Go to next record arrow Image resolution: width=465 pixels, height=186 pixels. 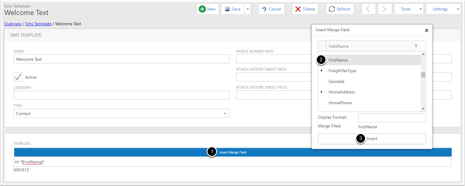tap(385, 9)
